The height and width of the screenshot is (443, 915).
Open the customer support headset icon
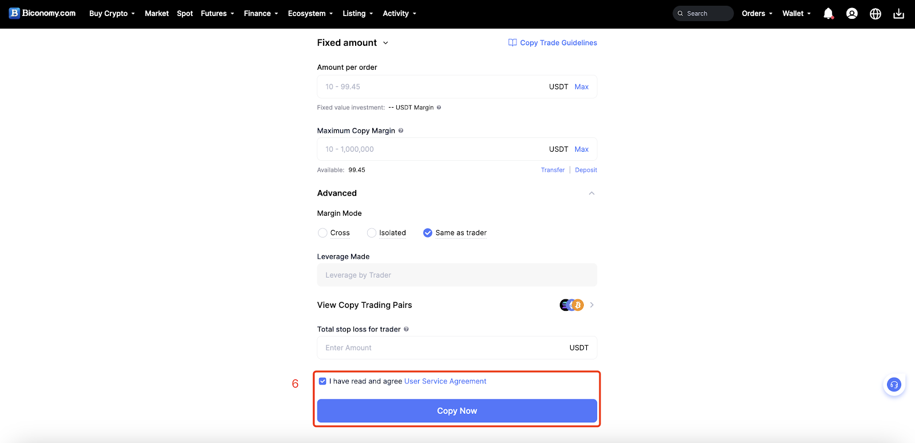(894, 385)
